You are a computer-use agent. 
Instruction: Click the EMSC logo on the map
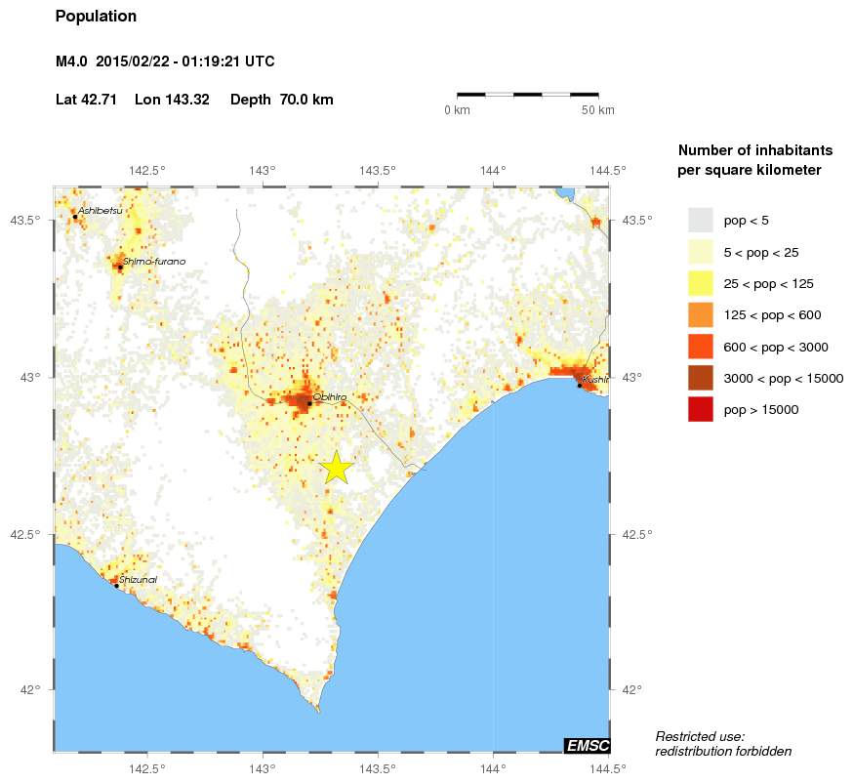tap(587, 746)
